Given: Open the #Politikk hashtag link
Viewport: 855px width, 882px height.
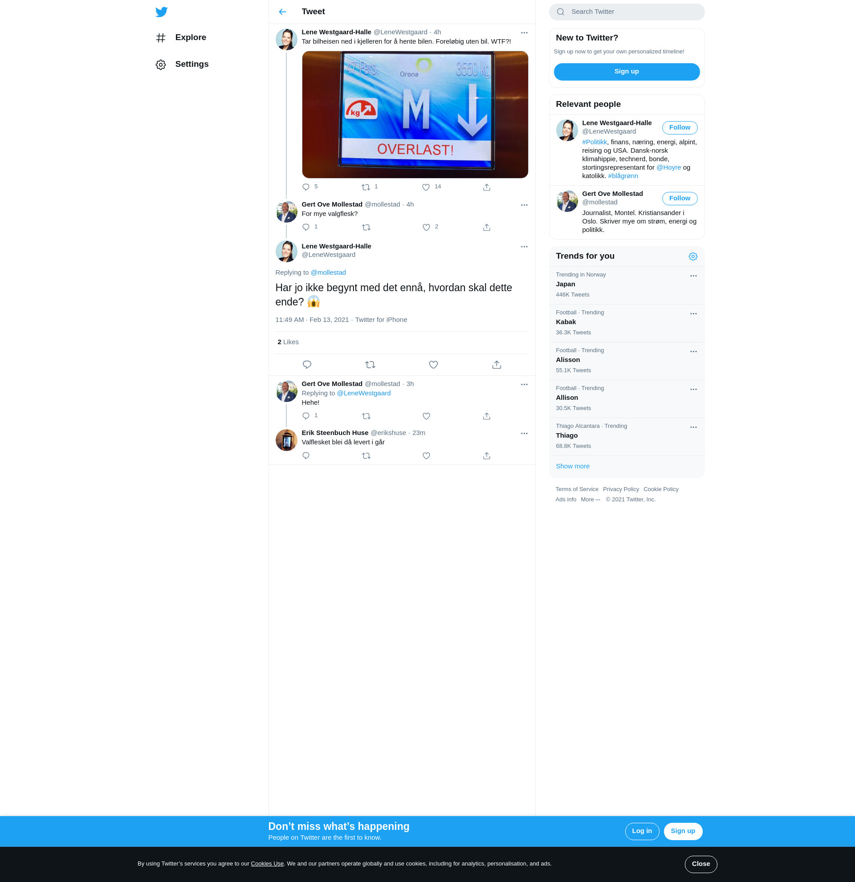Looking at the screenshot, I should tap(594, 142).
